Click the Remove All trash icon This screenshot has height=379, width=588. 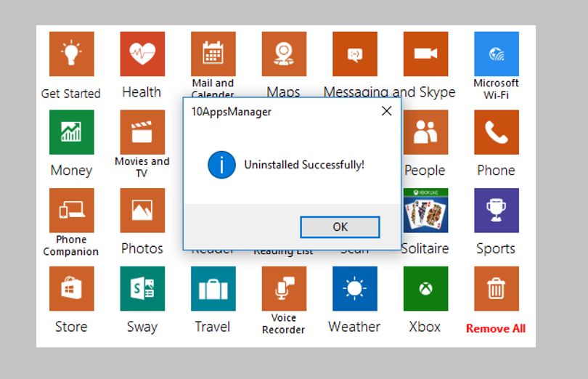click(497, 288)
